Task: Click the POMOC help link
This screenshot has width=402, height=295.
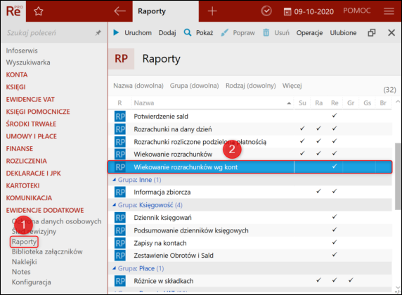Action: 356,11
